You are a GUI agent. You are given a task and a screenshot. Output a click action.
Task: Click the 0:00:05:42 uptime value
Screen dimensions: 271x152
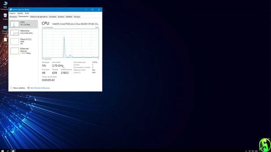pos(48,80)
